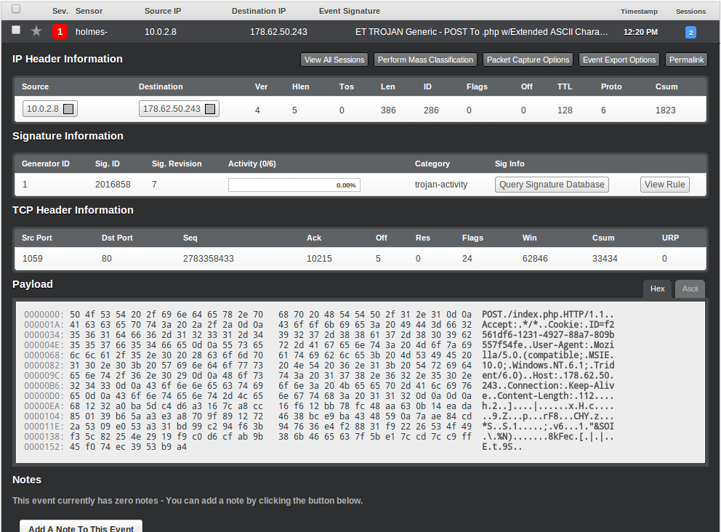
Task: Click square icon beside source IP 10.0.2.8
Action: pyautogui.click(x=69, y=110)
